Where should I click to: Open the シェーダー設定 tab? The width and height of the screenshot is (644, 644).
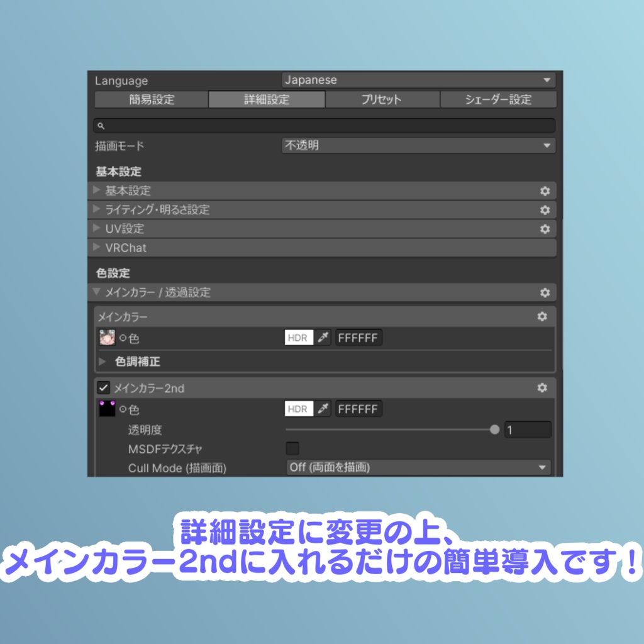click(498, 99)
